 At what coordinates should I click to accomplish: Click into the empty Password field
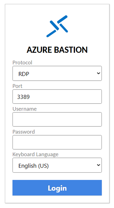(x=57, y=142)
